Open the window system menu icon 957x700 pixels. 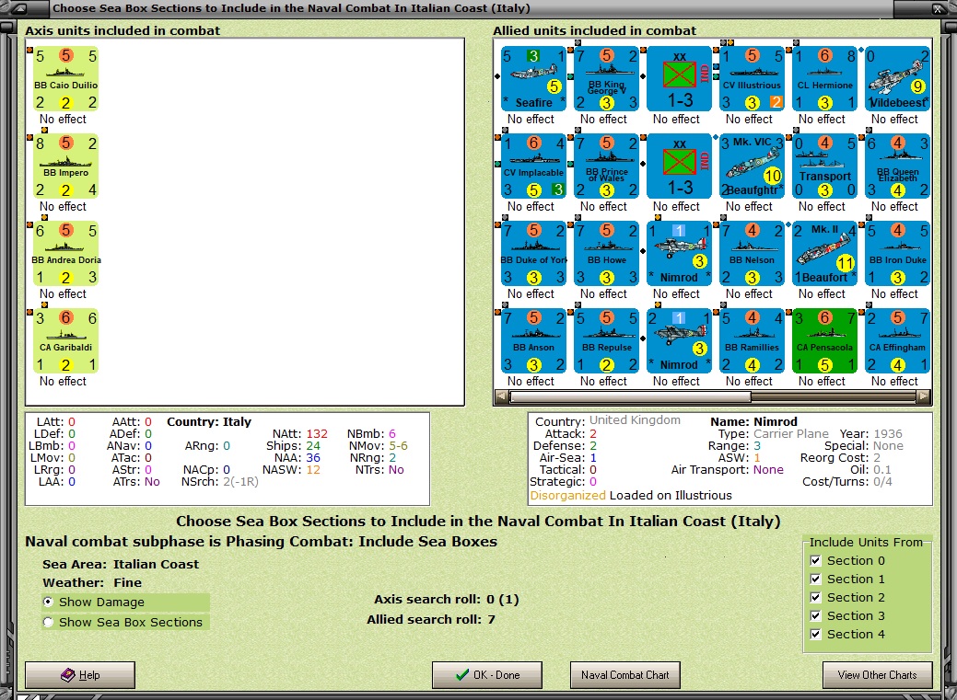(x=19, y=8)
